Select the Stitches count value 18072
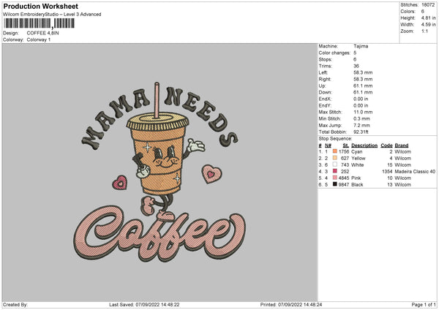The image size is (439, 310). click(427, 4)
